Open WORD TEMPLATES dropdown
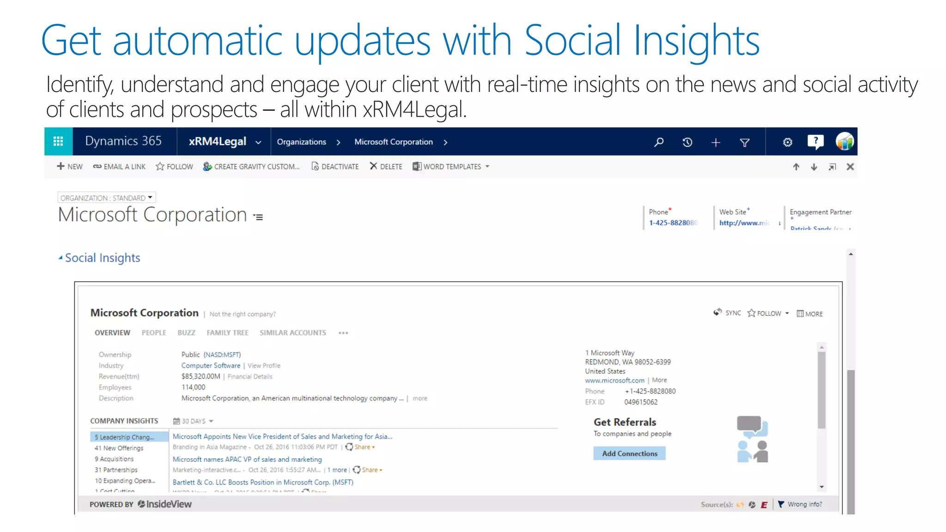 (451, 166)
